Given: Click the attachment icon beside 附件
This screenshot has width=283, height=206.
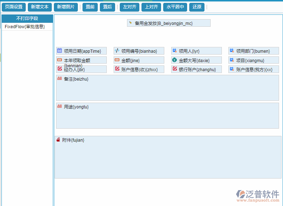Looking at the screenshot, I should pyautogui.click(x=58, y=140).
